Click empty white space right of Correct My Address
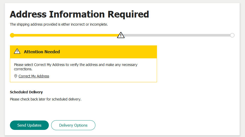 point(102,76)
